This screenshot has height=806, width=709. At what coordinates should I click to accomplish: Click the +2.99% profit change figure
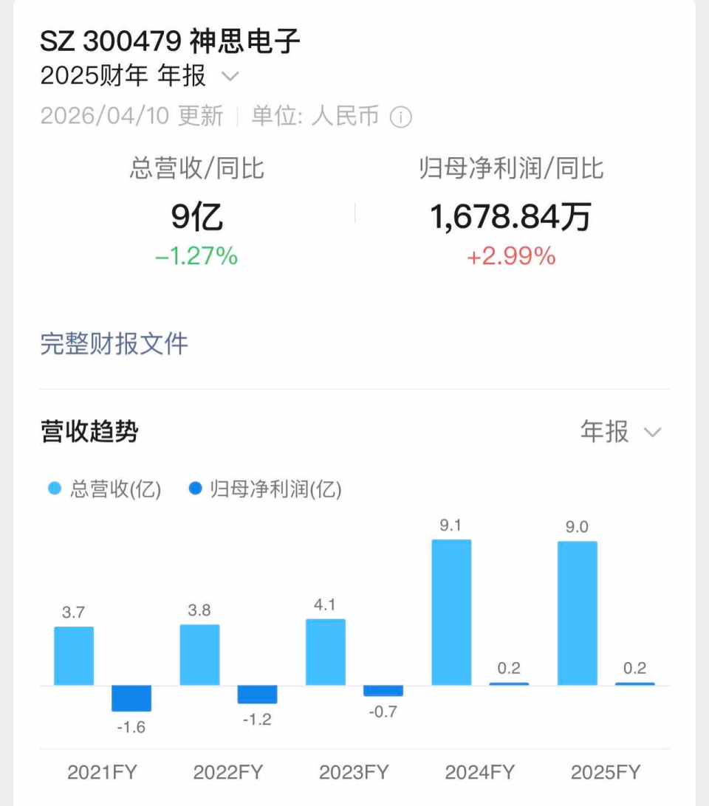[x=511, y=256]
